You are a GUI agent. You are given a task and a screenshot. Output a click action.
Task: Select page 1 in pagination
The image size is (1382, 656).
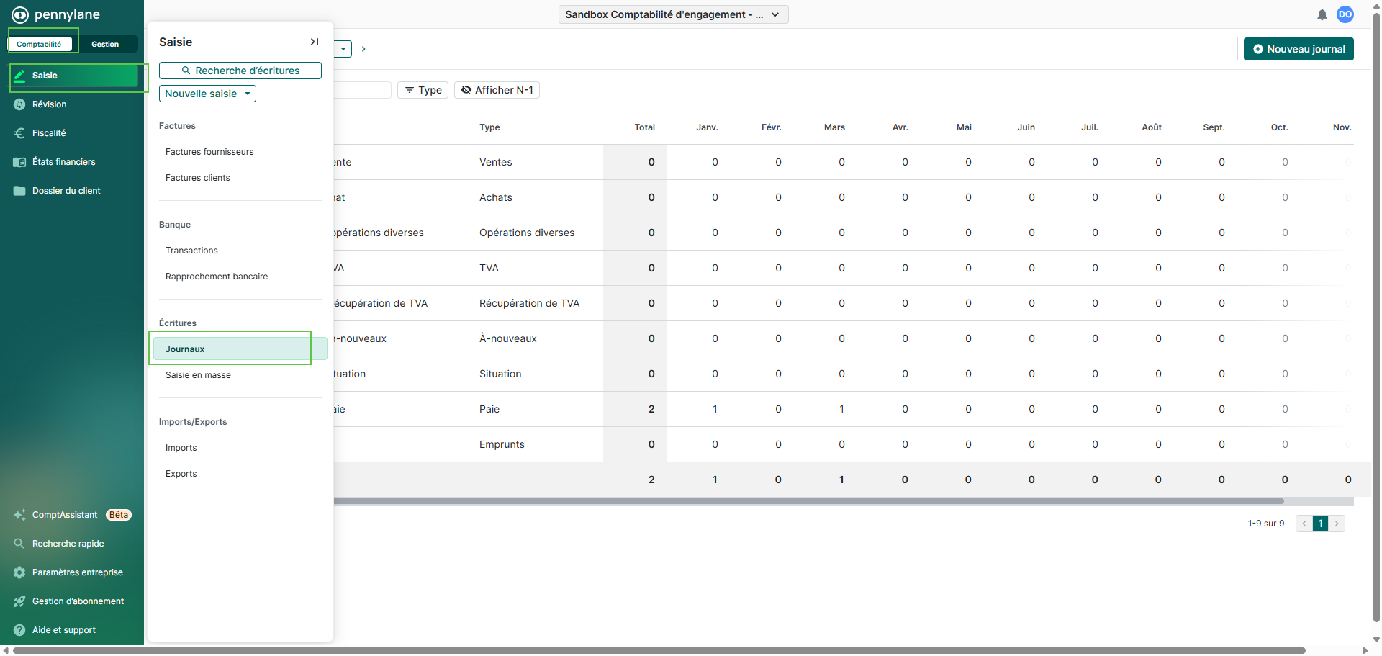click(1320, 524)
